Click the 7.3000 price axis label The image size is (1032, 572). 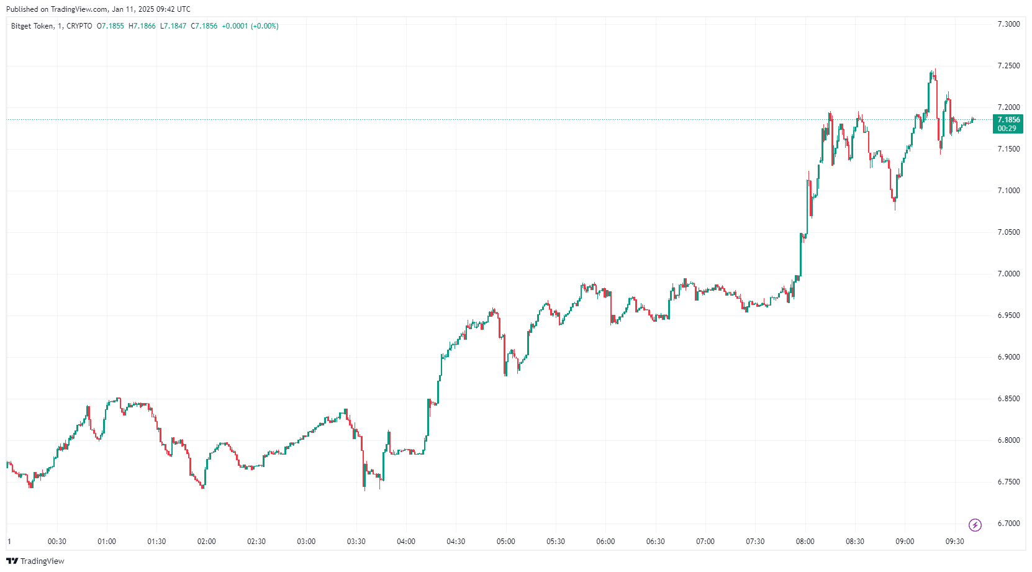1008,24
